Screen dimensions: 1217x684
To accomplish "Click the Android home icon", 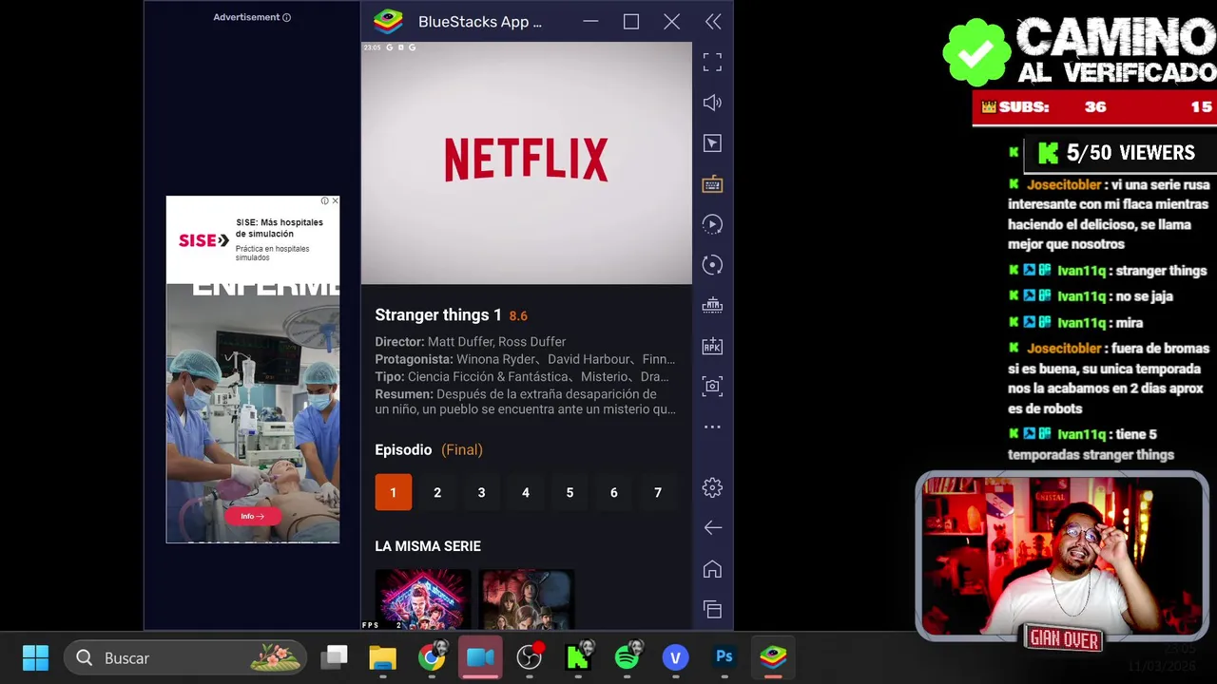I will coord(712,569).
